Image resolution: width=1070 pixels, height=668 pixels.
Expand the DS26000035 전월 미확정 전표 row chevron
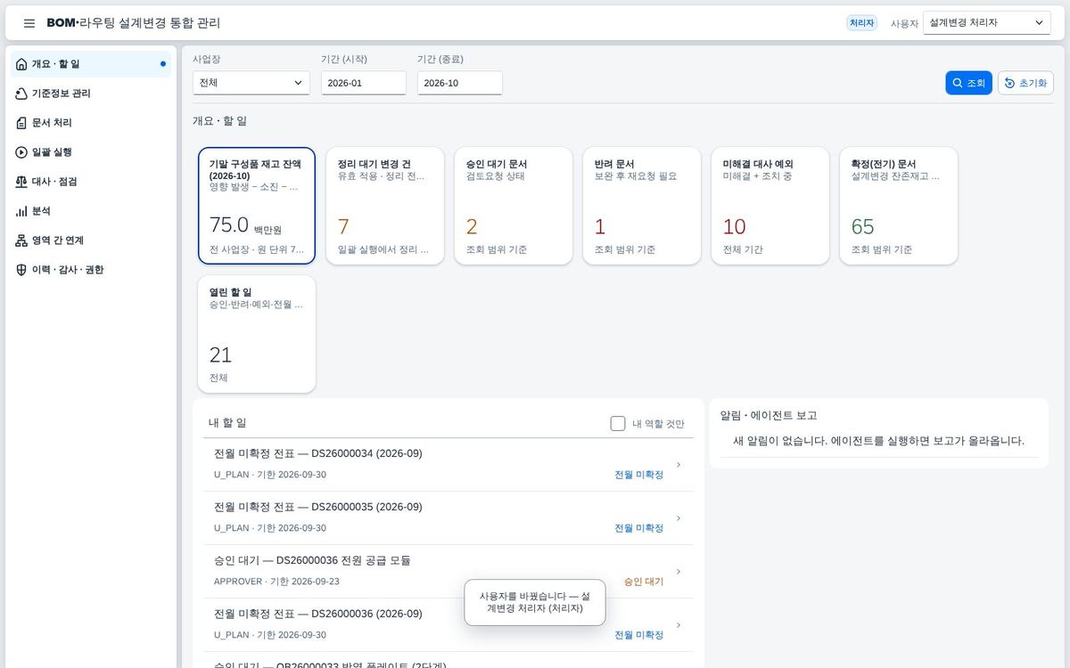(x=679, y=517)
